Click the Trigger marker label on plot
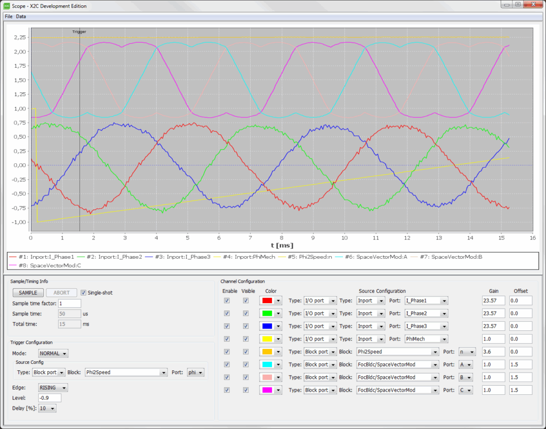This screenshot has height=429, width=546. click(79, 31)
